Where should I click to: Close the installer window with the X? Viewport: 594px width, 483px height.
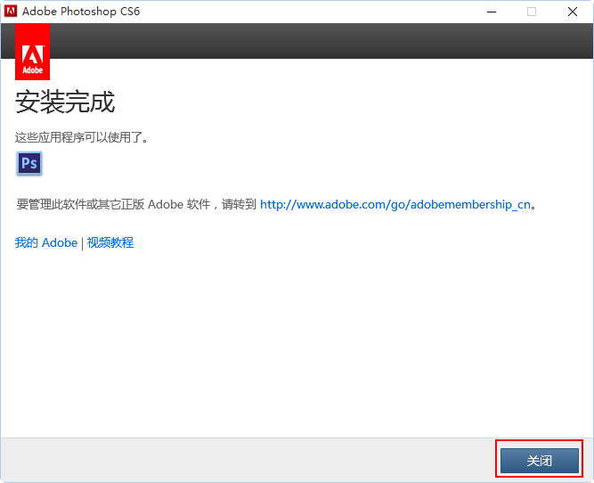[573, 12]
